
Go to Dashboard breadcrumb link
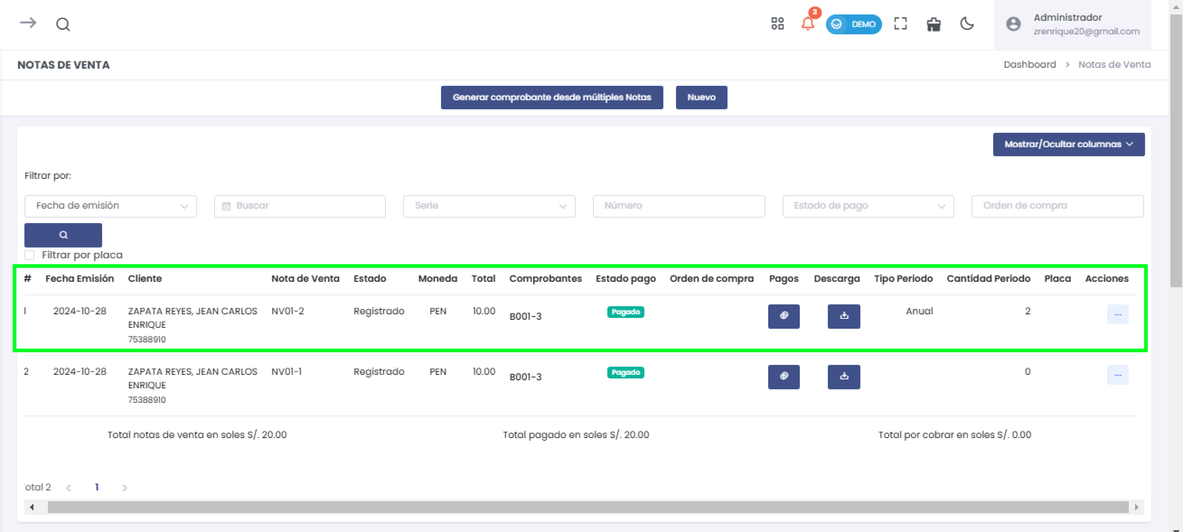point(1029,64)
